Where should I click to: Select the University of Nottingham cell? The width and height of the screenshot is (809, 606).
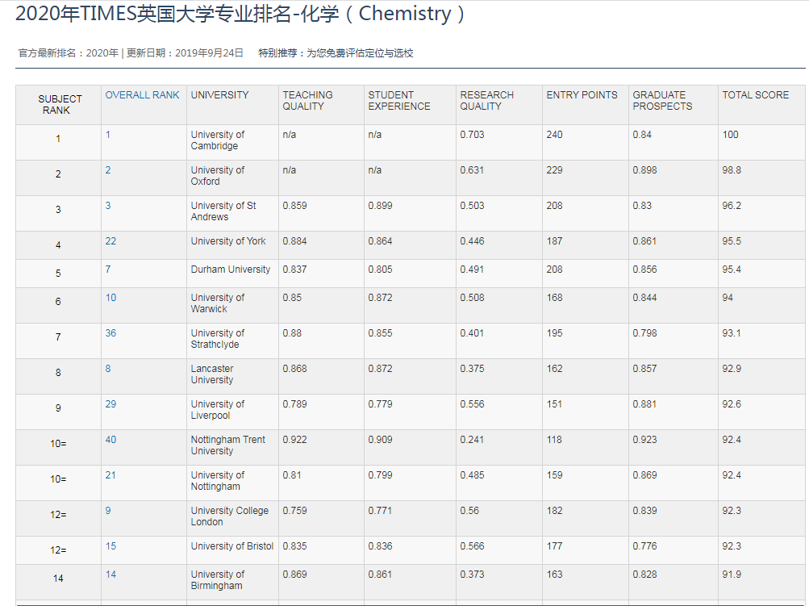[232, 483]
